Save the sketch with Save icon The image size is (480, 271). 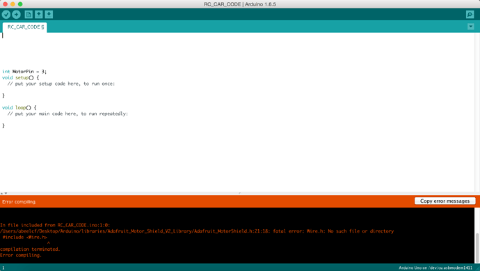(x=49, y=15)
